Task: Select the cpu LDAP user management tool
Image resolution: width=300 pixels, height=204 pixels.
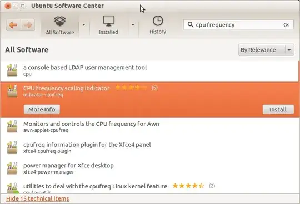Action: click(149, 70)
